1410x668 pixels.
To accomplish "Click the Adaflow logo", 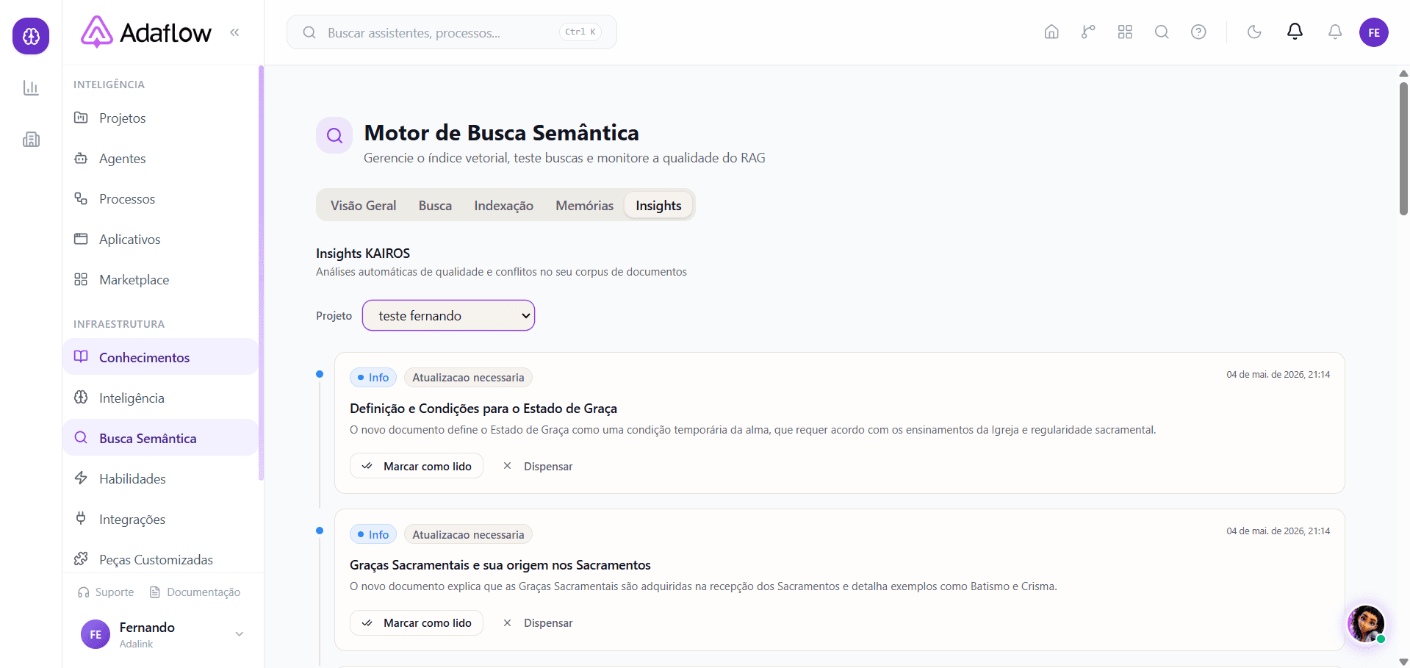I will pyautogui.click(x=145, y=32).
